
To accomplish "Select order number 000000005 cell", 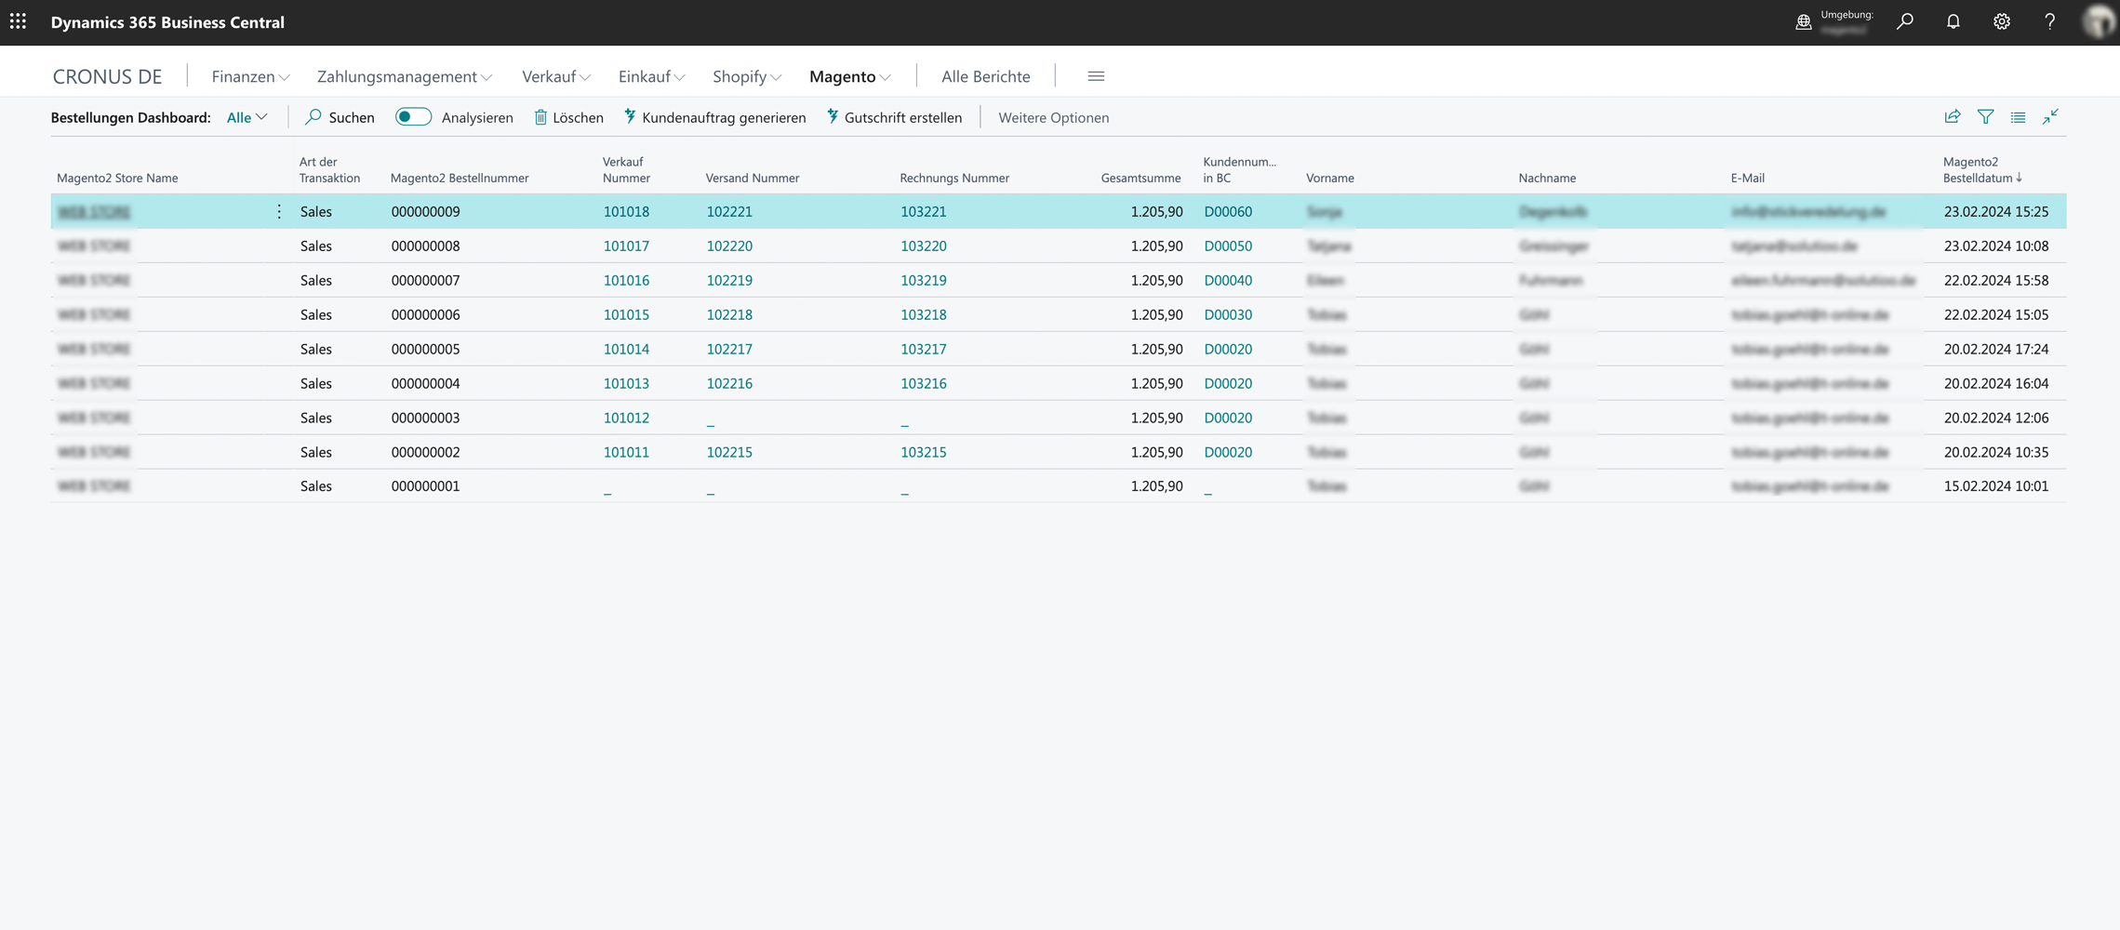I will (x=425, y=350).
